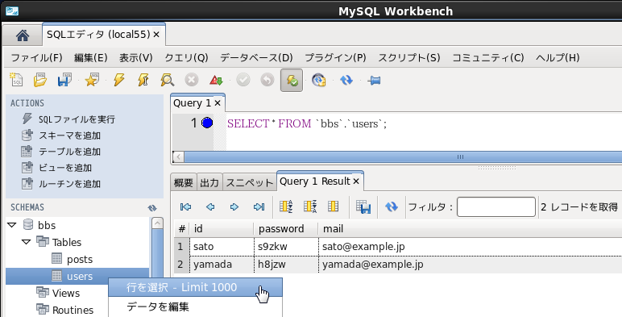Close the Query 1 editor tab
The image size is (622, 317).
point(218,103)
